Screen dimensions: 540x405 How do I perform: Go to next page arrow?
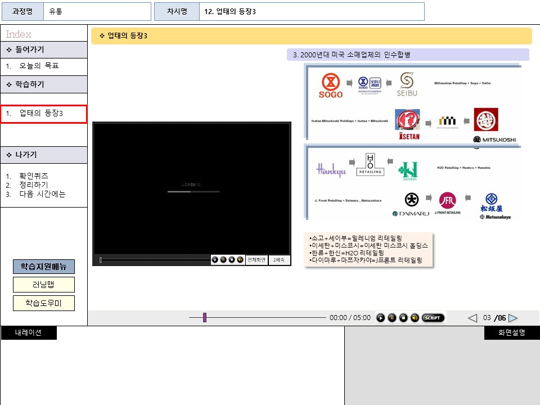513,318
